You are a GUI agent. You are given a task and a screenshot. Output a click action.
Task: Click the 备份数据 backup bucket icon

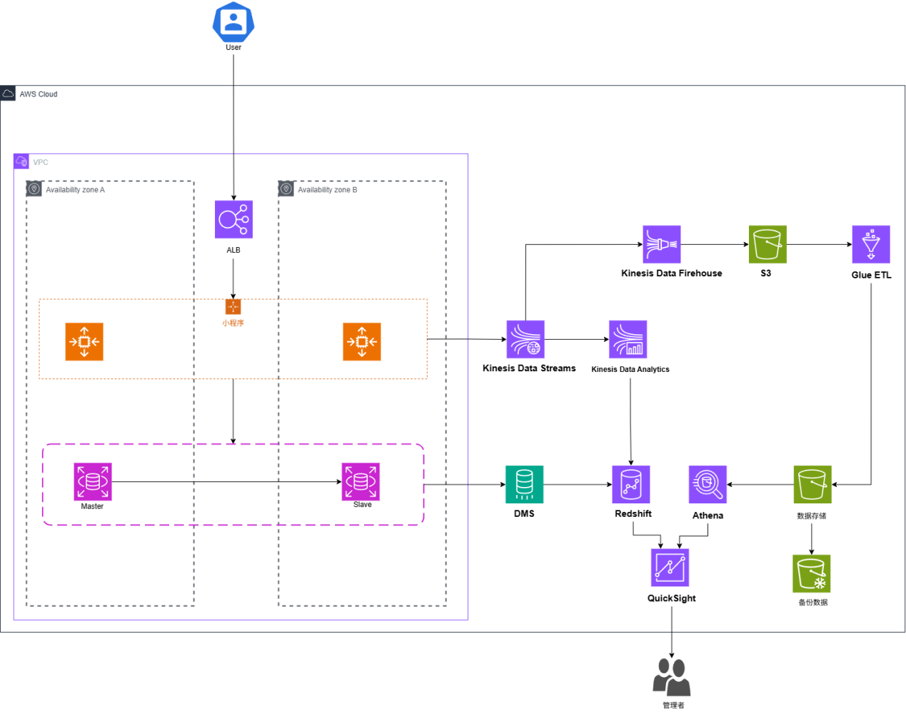click(811, 574)
